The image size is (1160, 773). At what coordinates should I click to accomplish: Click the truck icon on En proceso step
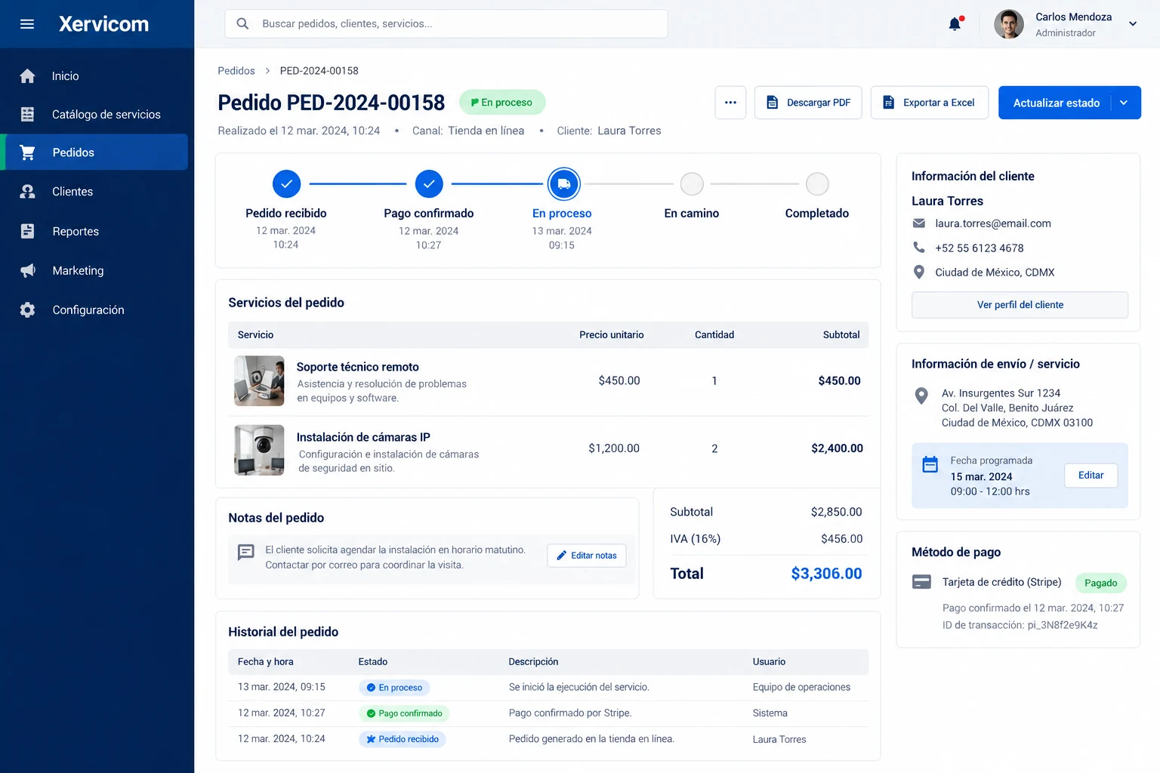[563, 183]
